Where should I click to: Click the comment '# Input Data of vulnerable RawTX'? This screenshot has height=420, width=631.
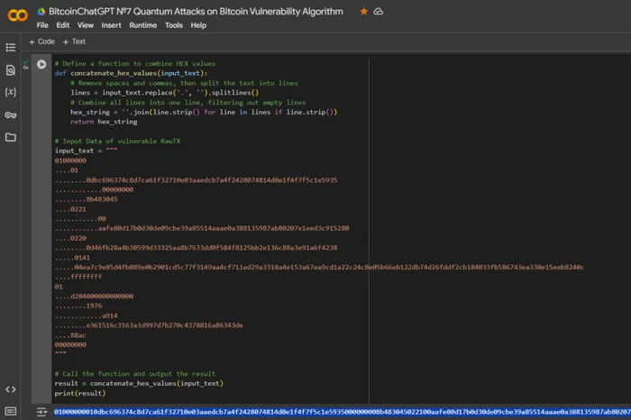point(117,142)
